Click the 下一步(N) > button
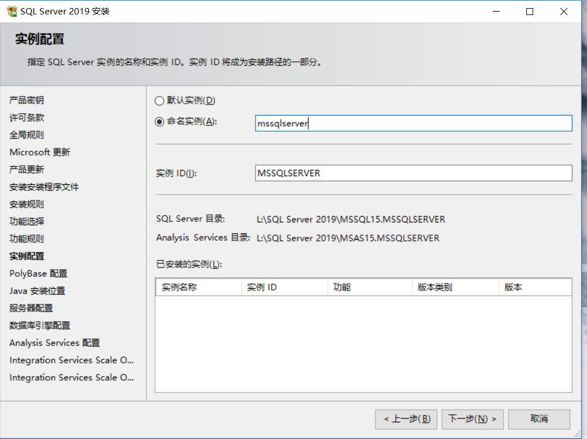The height and width of the screenshot is (439, 587). click(472, 419)
